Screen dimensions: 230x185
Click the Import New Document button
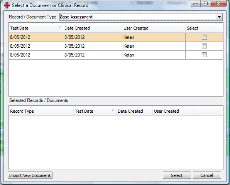(x=30, y=175)
